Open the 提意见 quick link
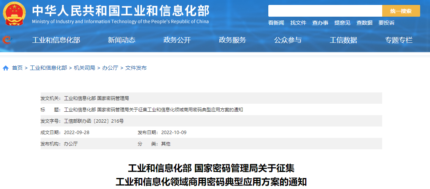Screen dimensions: 430x189 [342, 23]
